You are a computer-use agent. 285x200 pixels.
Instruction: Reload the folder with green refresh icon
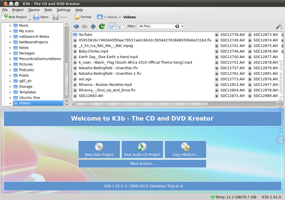(102, 26)
